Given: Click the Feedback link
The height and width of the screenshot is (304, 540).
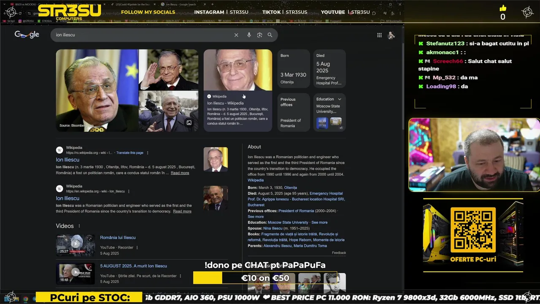Looking at the screenshot, I should tap(339, 253).
